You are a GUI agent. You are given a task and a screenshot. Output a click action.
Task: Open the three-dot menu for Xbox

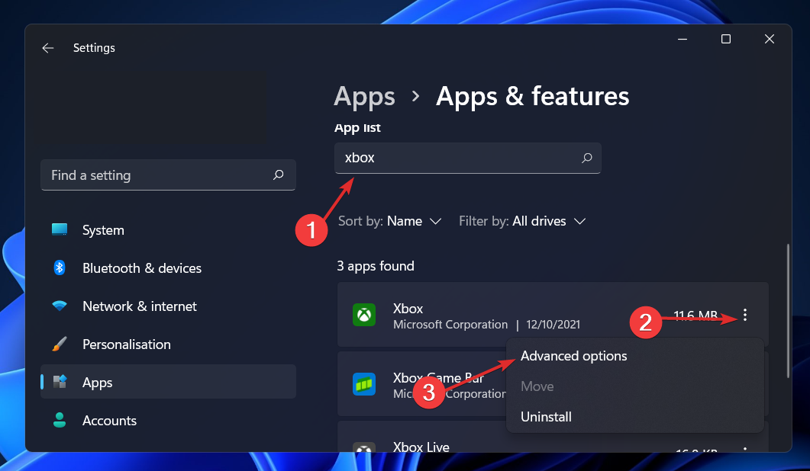[745, 316]
